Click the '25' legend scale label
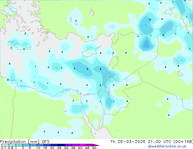 (59, 148)
